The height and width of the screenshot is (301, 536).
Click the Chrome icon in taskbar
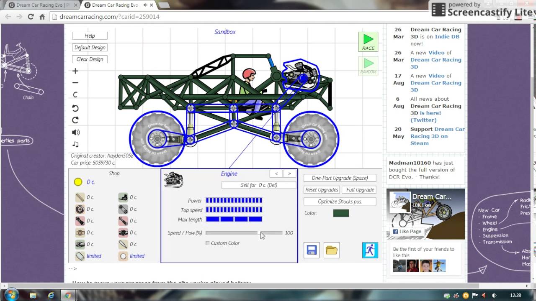pos(68,295)
